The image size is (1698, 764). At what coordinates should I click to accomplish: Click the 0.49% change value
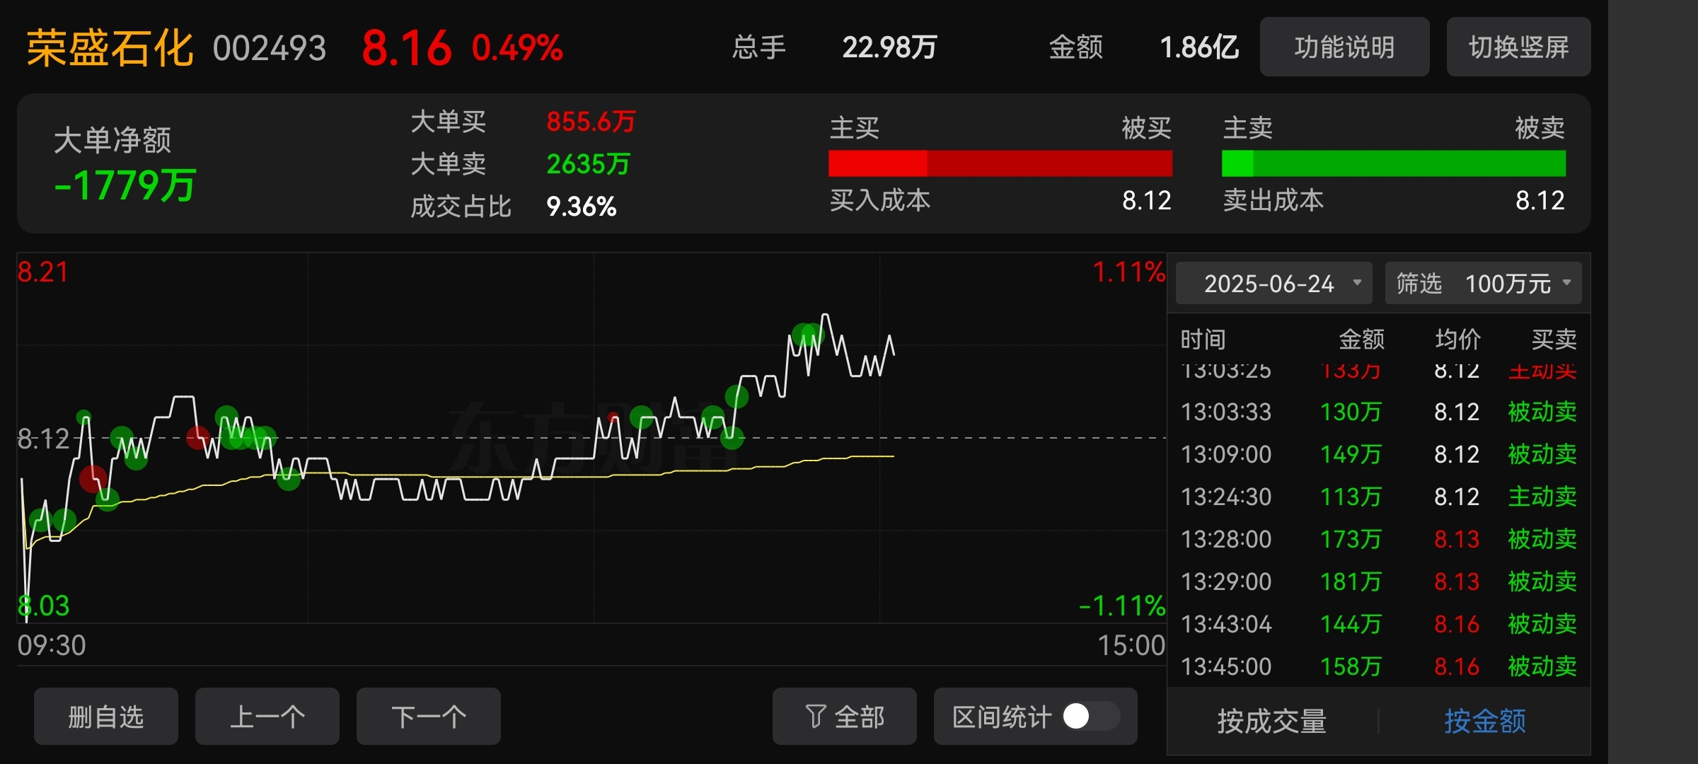[517, 48]
